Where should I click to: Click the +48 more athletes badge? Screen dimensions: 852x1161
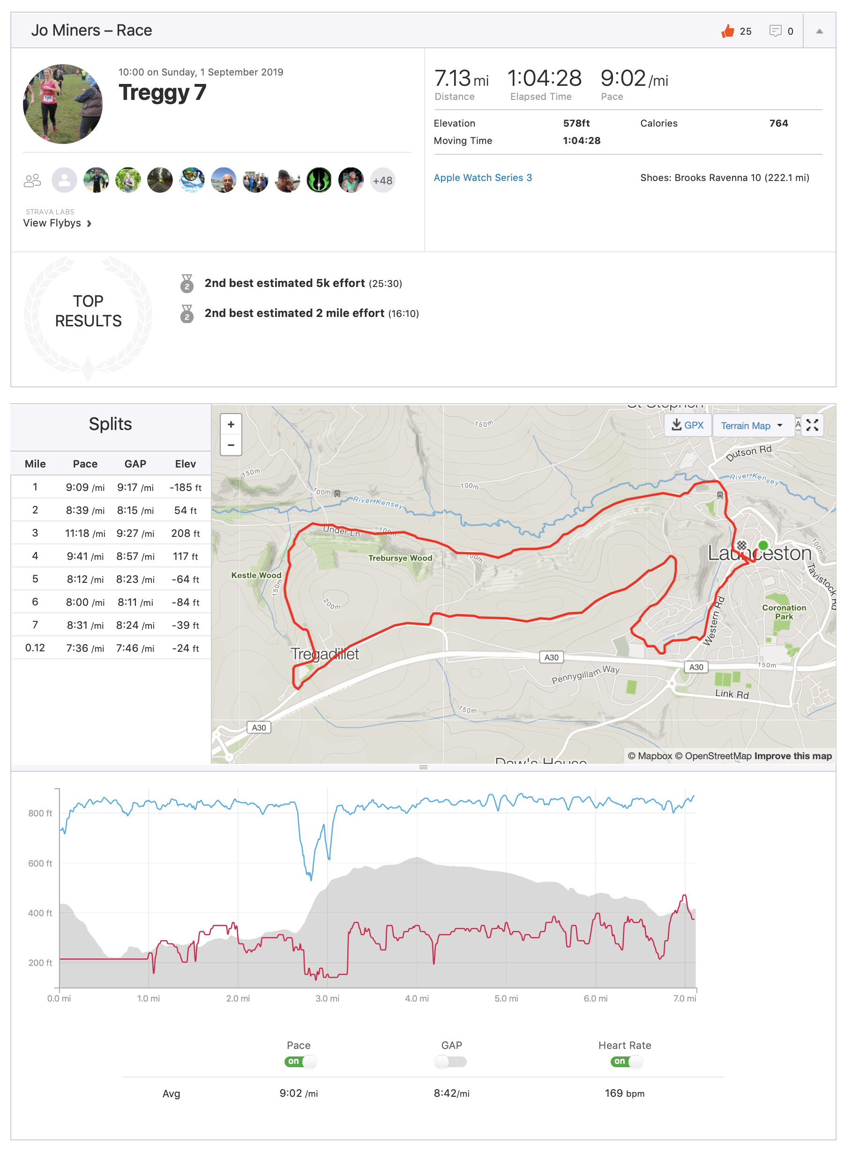point(382,181)
